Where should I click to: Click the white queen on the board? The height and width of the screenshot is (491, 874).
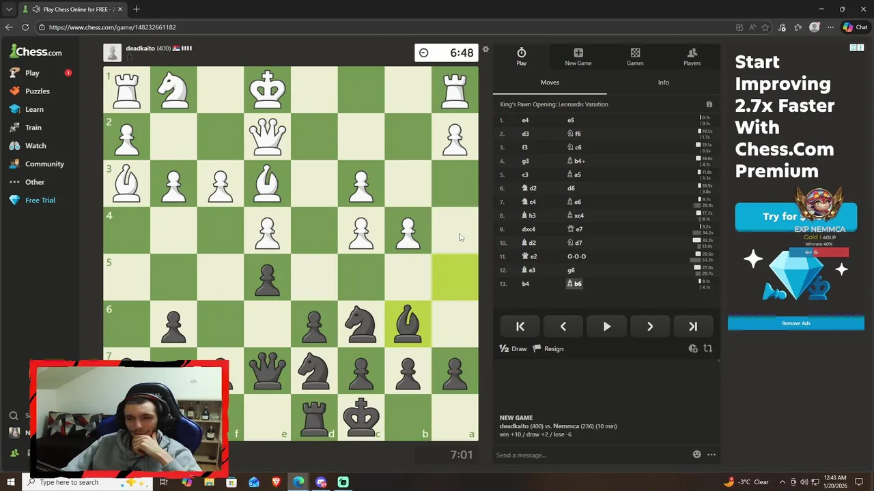267,136
